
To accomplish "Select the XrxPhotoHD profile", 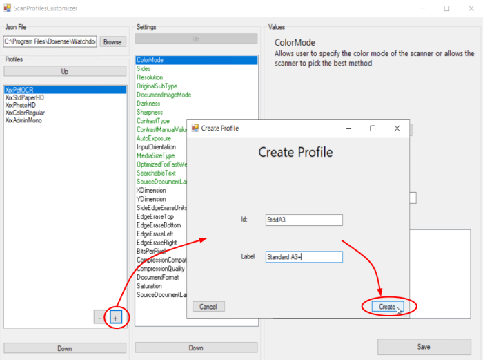I will click(21, 105).
